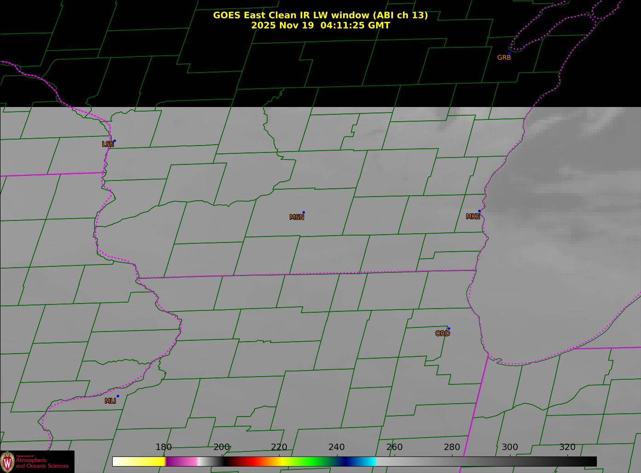
Task: Click the MLI station label
Action: coord(110,401)
